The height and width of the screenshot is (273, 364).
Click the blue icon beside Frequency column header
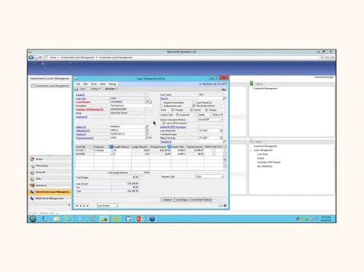coord(111,147)
